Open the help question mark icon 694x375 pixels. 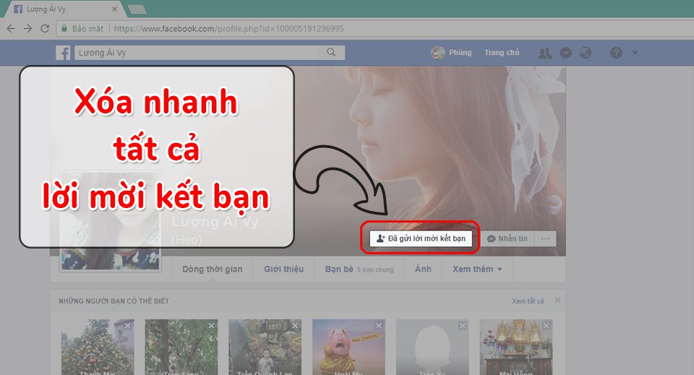click(x=616, y=53)
